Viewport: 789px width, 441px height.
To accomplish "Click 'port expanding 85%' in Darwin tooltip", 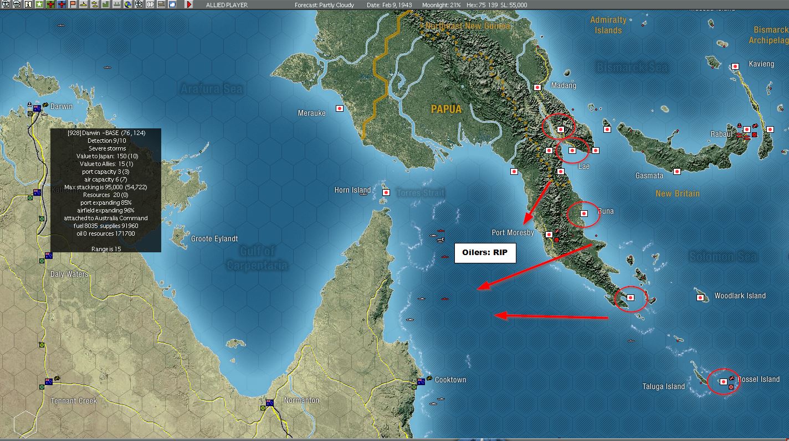I will click(x=106, y=203).
